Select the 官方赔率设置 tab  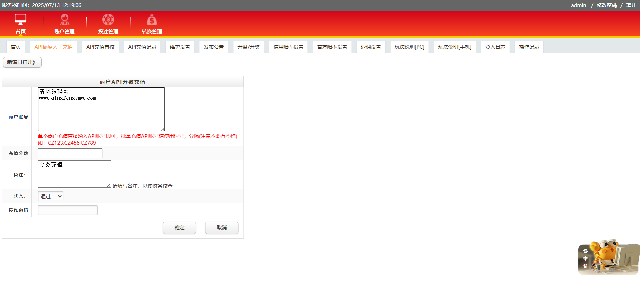click(332, 47)
